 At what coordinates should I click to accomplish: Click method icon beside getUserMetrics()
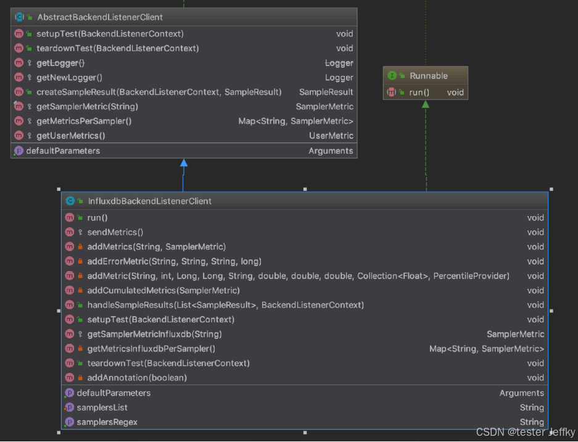point(19,136)
